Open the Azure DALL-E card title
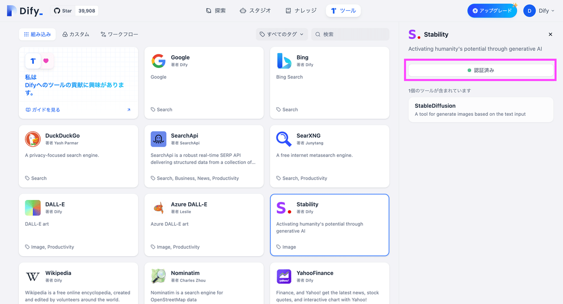 (189, 204)
